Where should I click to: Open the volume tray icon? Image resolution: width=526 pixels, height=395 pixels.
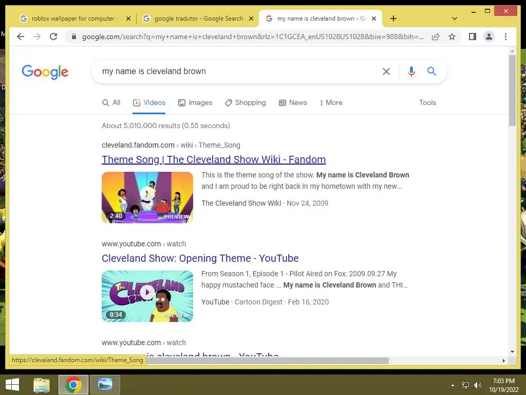click(477, 385)
